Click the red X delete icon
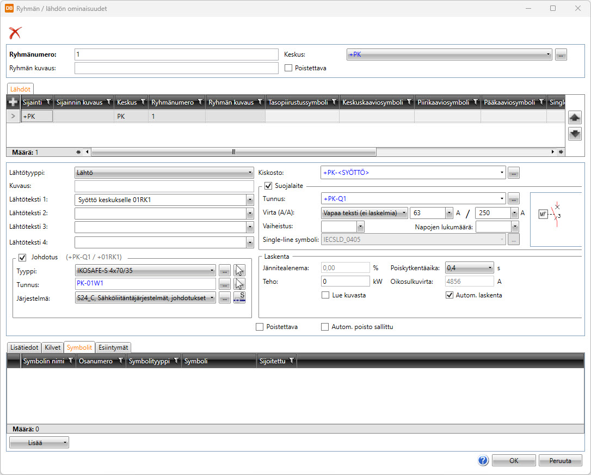The height and width of the screenshot is (475, 591). pos(15,33)
